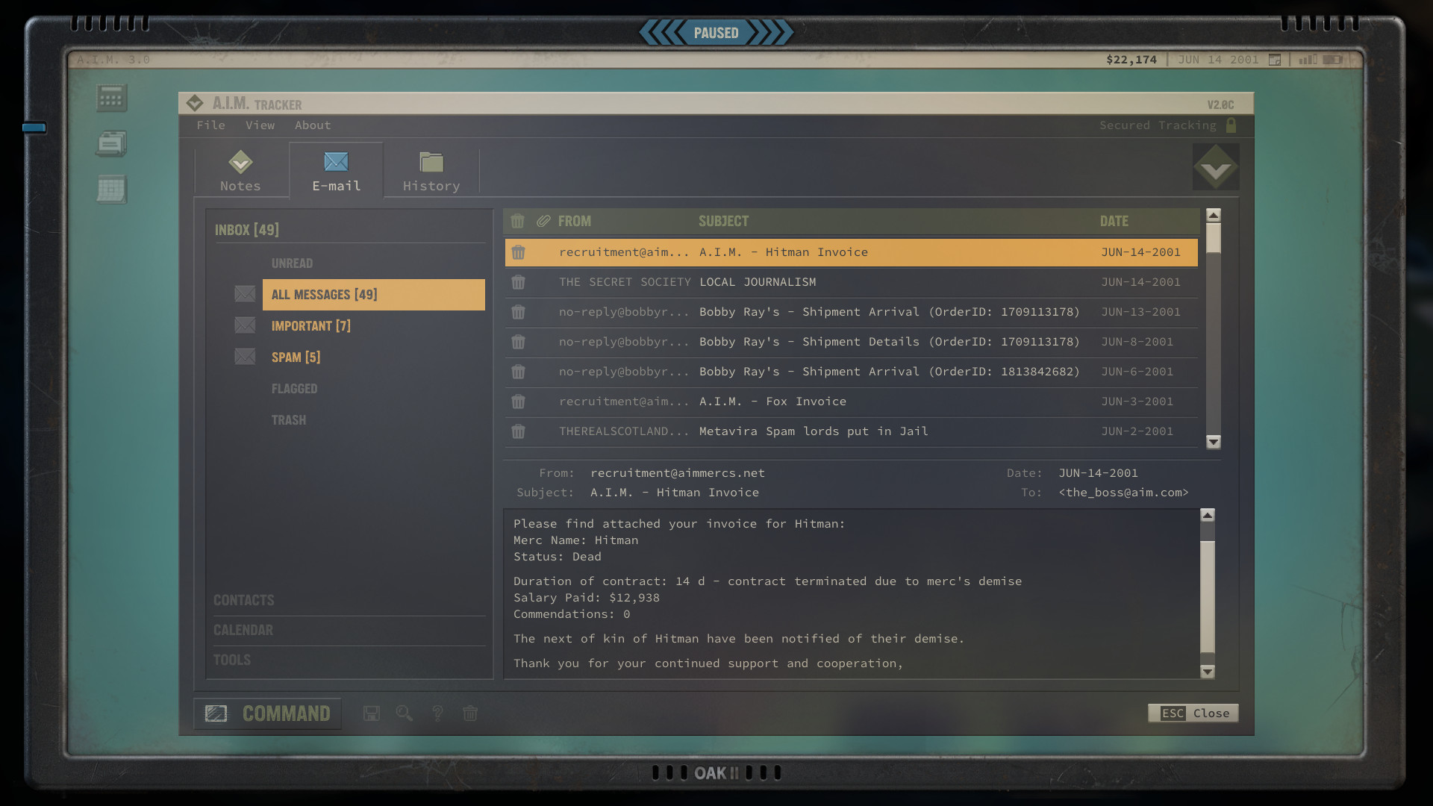Viewport: 1433px width, 806px height.
Task: Click the email list scroll-down arrow
Action: pos(1214,442)
